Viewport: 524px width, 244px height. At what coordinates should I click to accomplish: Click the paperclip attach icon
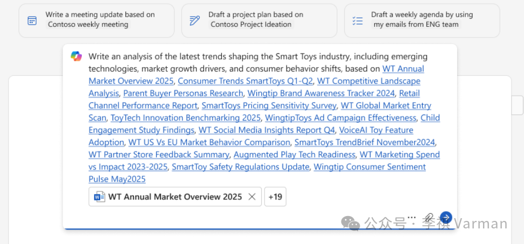429,218
